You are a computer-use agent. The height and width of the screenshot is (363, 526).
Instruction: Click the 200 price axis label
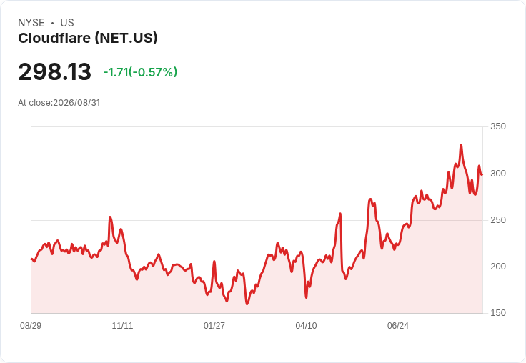(498, 267)
